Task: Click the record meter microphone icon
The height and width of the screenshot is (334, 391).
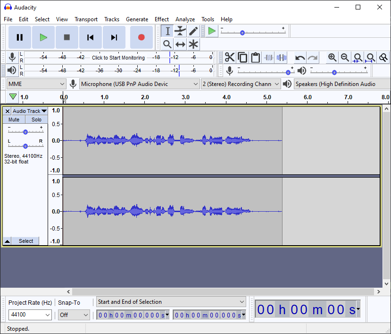Action: (12, 57)
